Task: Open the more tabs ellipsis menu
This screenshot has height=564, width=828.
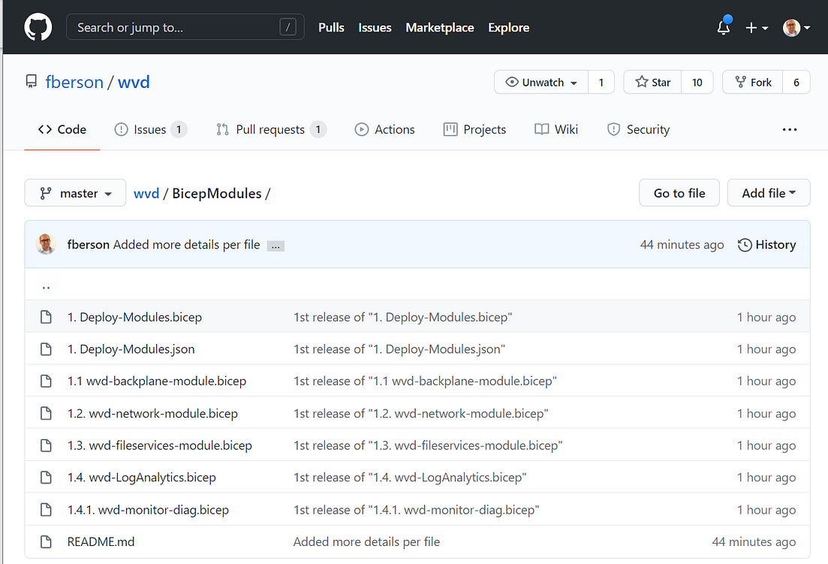Action: [790, 129]
